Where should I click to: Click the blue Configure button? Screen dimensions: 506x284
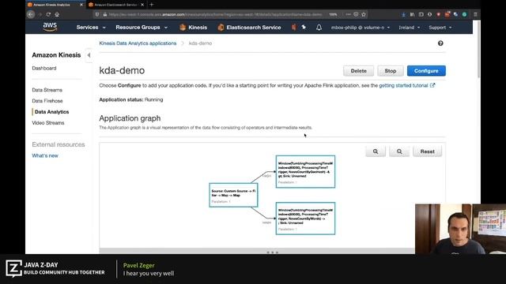pos(426,71)
